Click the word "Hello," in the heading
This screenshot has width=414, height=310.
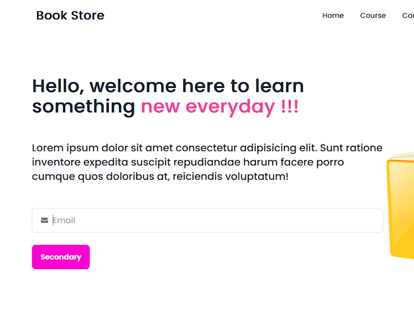pyautogui.click(x=58, y=86)
